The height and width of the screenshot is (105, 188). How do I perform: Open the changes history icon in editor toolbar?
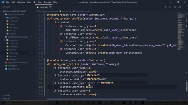170,7
